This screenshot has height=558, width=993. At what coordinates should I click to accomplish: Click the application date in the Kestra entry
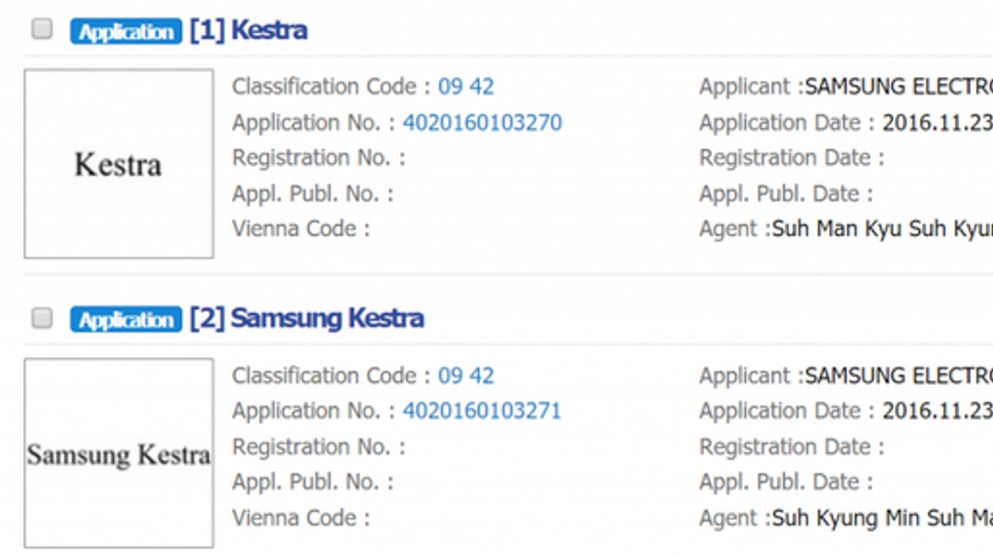coord(937,123)
